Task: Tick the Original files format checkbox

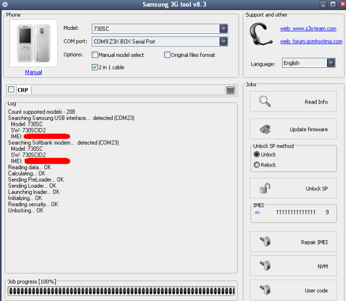Action: [167, 55]
